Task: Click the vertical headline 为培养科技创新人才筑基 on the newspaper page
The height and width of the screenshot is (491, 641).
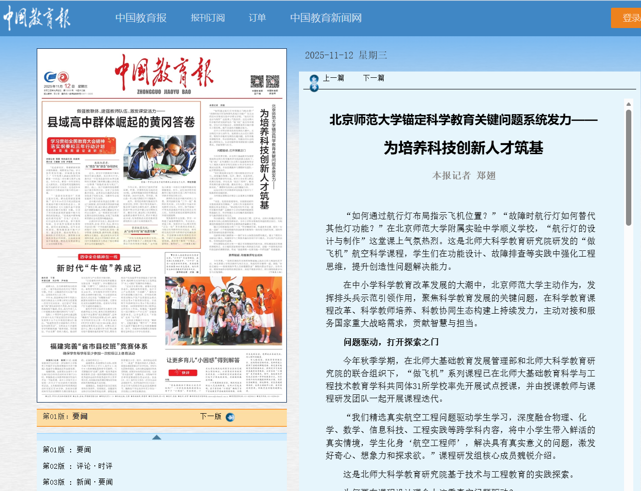Action: click(264, 159)
